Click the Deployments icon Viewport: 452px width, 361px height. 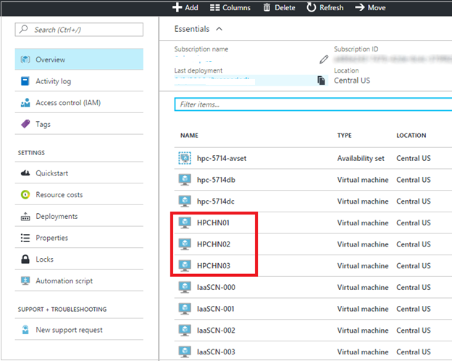25,217
